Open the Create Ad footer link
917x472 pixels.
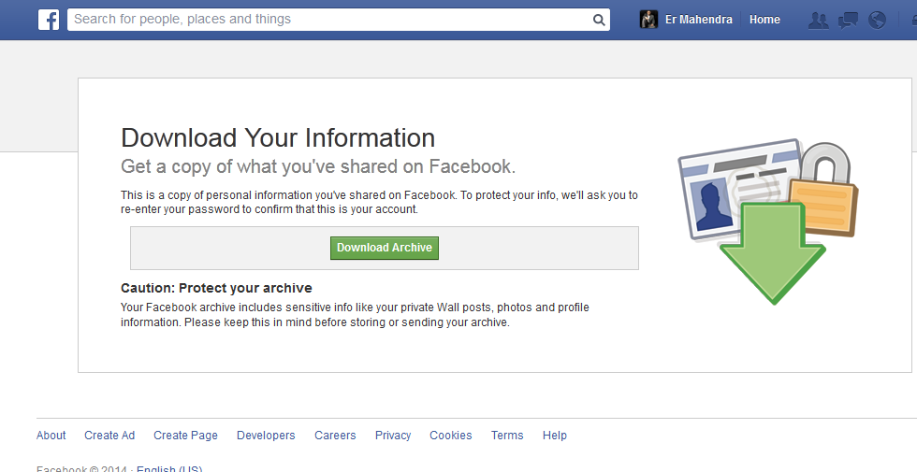point(109,436)
